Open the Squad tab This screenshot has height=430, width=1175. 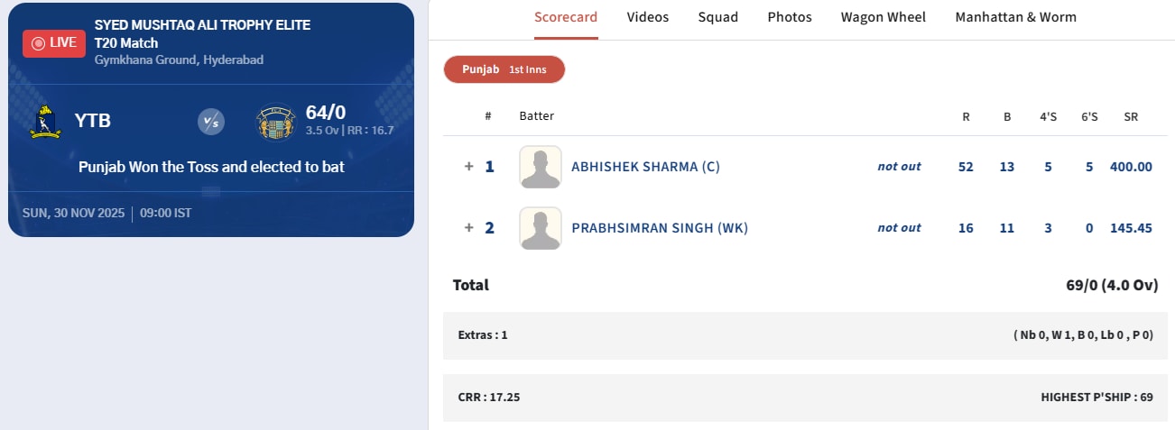(717, 17)
